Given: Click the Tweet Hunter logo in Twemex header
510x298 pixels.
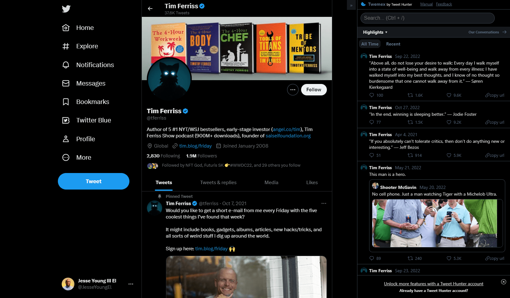Looking at the screenshot, I should [363, 4].
